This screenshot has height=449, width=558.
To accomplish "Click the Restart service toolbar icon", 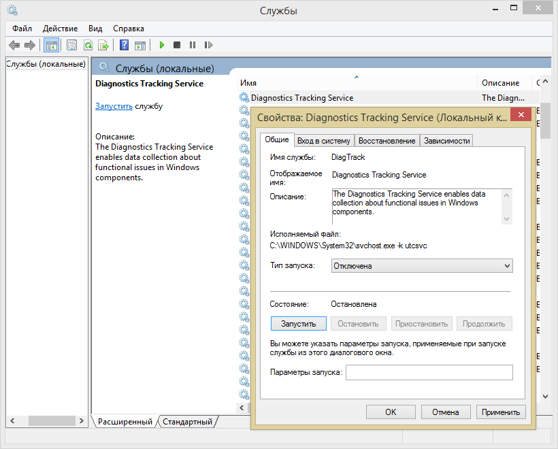I will tap(208, 45).
